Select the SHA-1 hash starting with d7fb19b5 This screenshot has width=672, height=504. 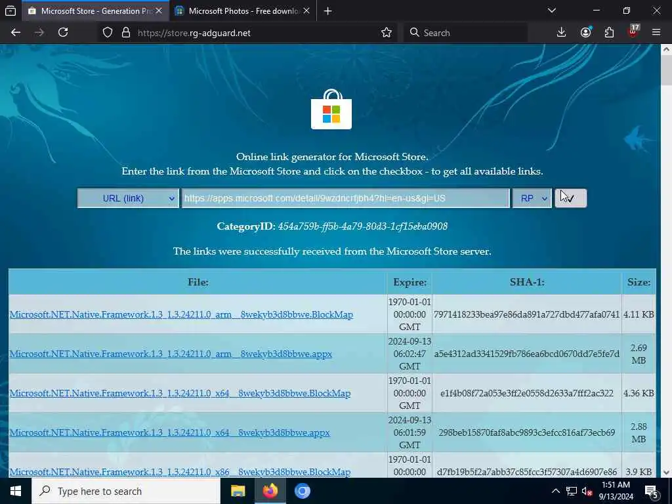(527, 472)
